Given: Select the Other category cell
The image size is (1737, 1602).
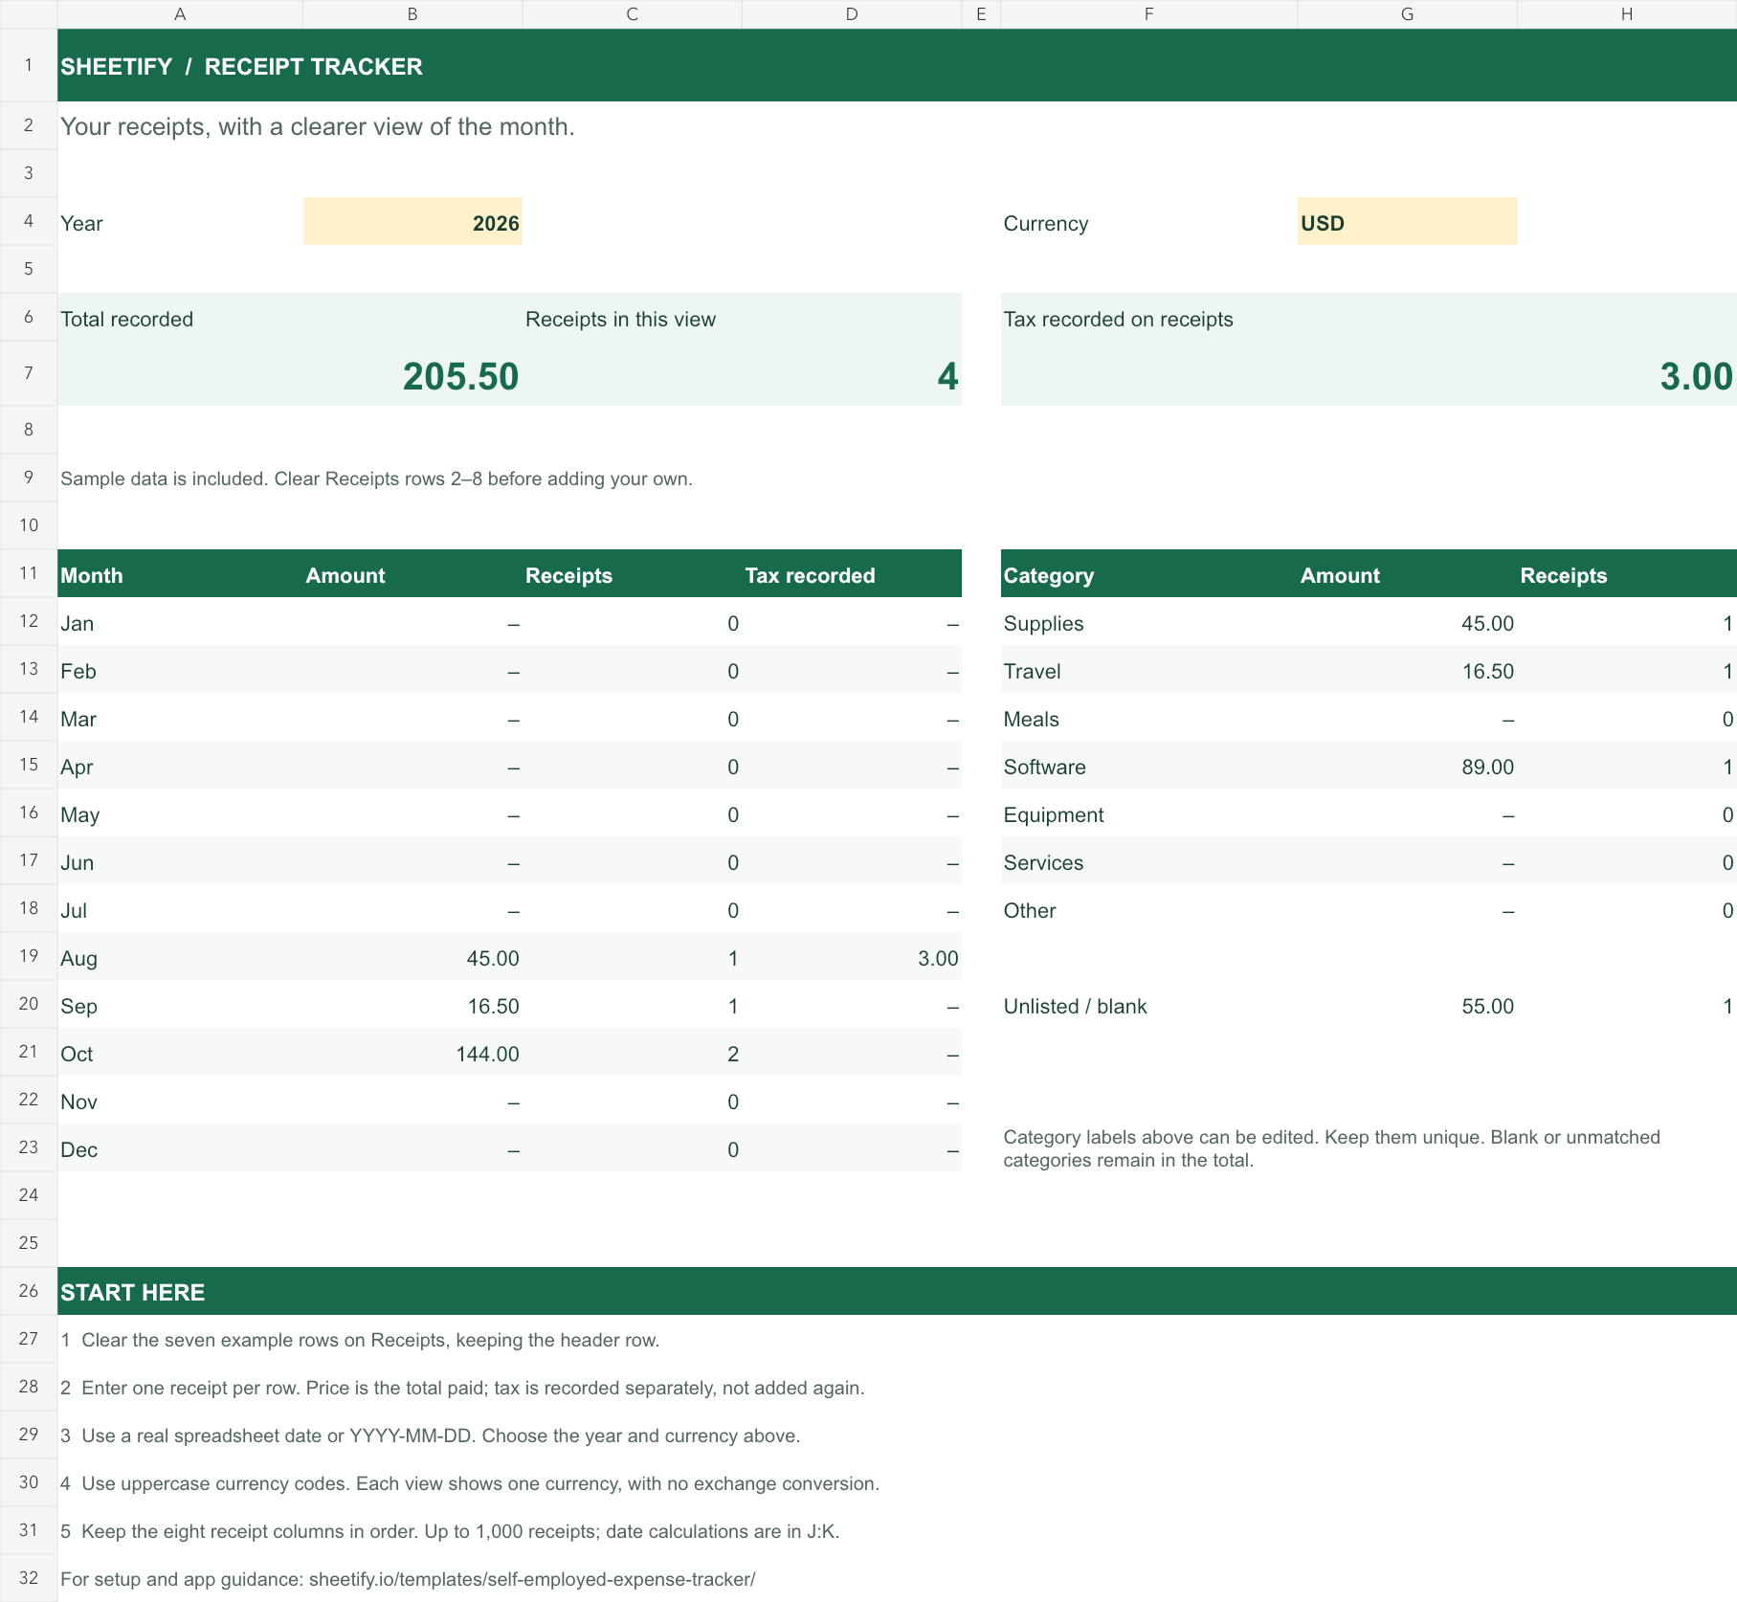Looking at the screenshot, I should coord(1148,909).
